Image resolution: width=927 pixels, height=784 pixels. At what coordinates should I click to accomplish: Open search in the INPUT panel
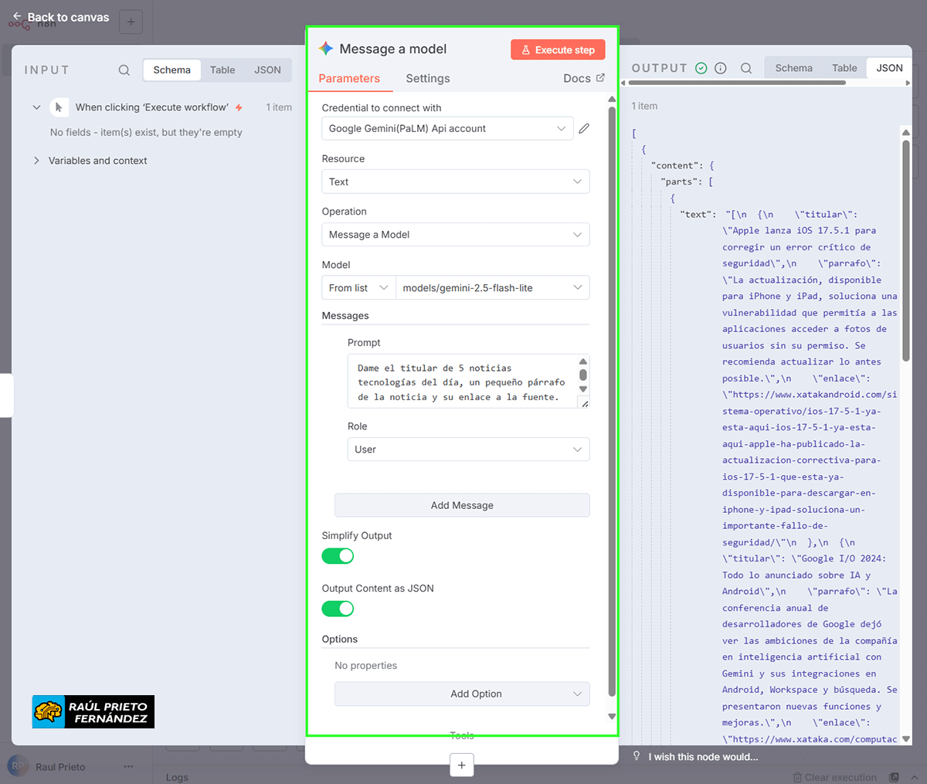coord(124,70)
